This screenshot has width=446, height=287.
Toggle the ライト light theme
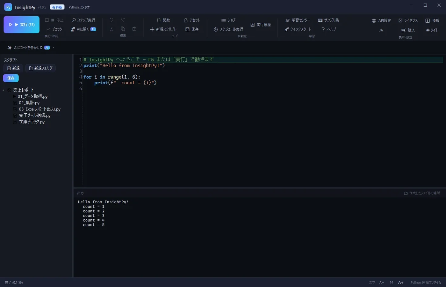(432, 30)
